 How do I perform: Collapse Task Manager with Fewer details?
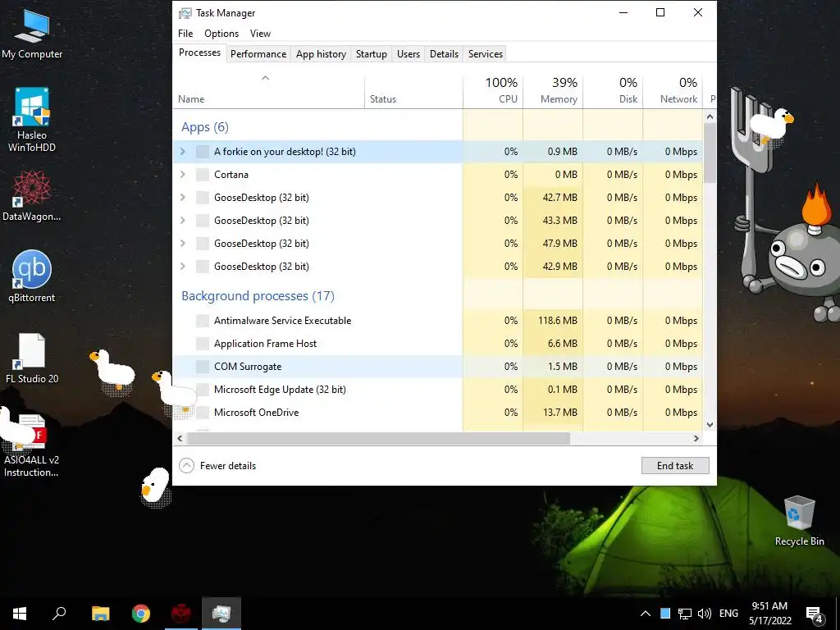(217, 466)
